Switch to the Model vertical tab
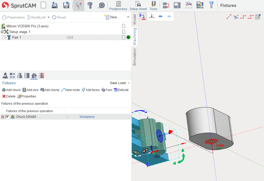 coord(135,19)
